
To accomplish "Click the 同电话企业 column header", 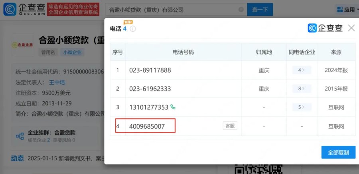I will (302, 52).
